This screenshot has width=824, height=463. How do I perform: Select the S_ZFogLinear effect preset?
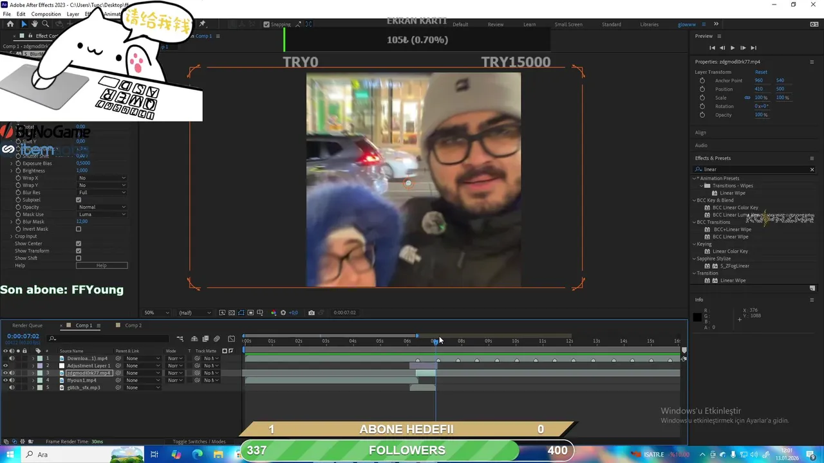734,266
